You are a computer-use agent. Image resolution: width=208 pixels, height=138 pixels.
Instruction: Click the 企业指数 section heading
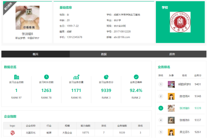(x=10, y=117)
